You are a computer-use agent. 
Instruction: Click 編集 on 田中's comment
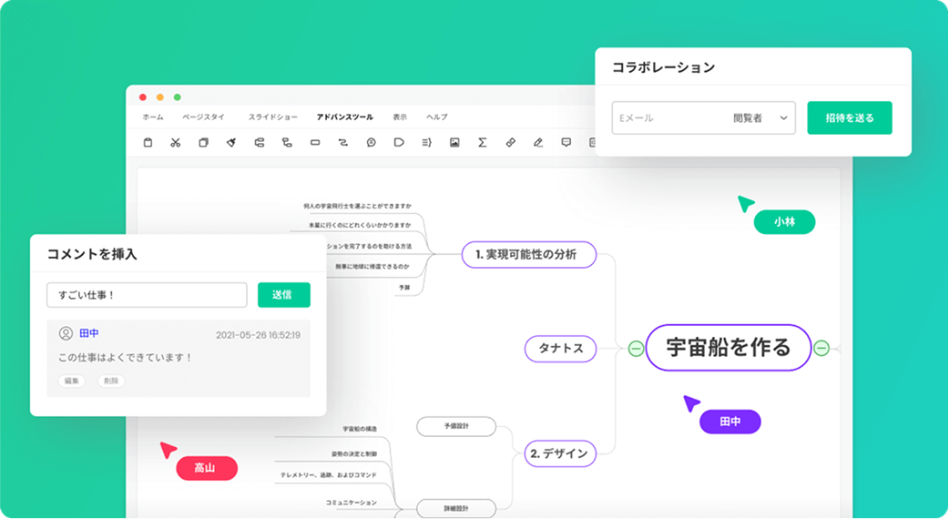point(71,381)
